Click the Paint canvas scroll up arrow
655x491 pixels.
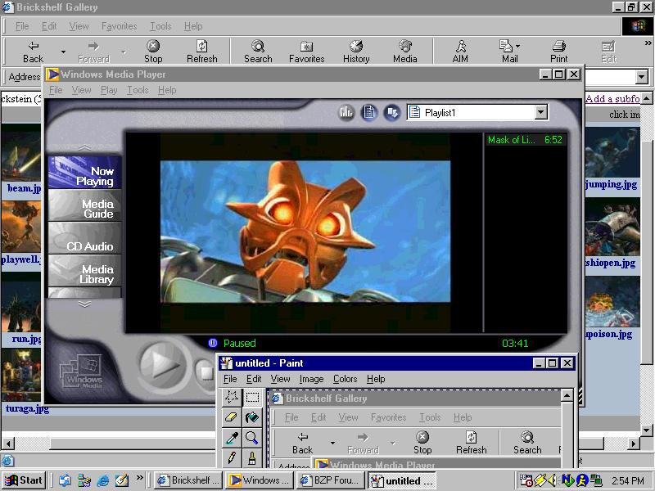pos(567,395)
